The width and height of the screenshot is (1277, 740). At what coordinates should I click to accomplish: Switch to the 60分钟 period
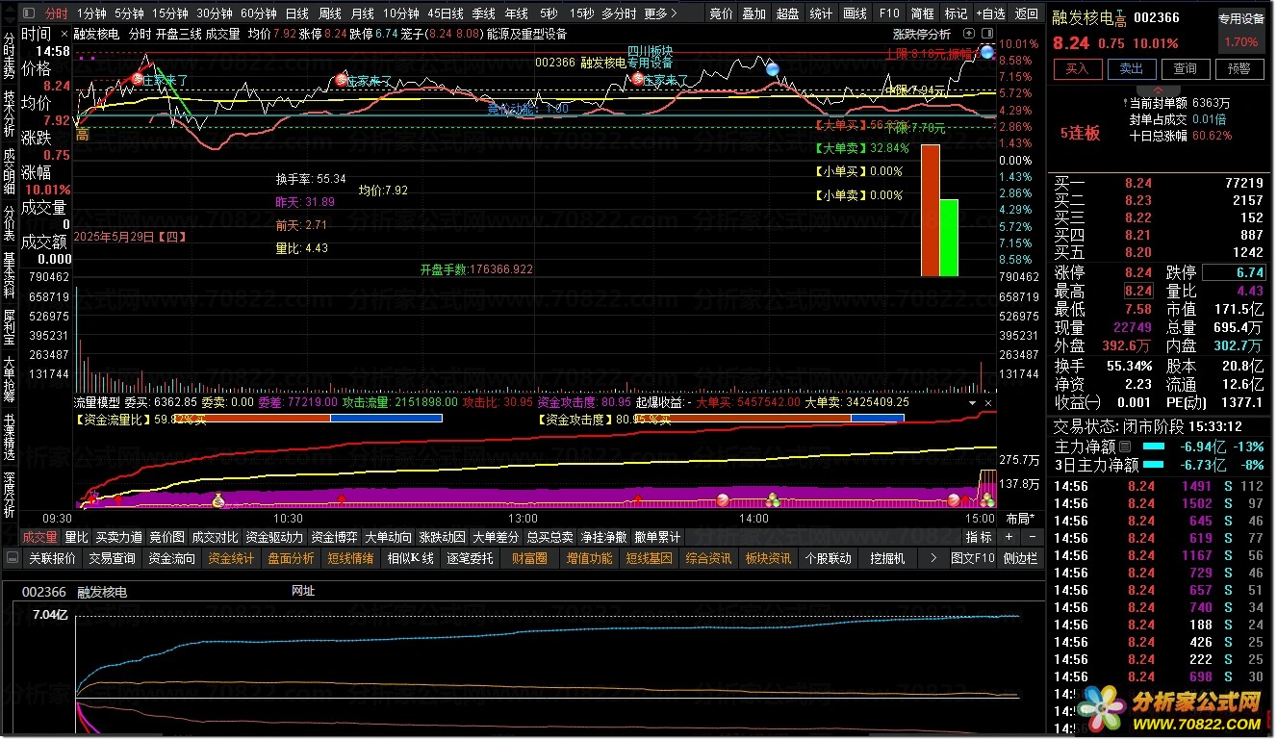[x=258, y=13]
